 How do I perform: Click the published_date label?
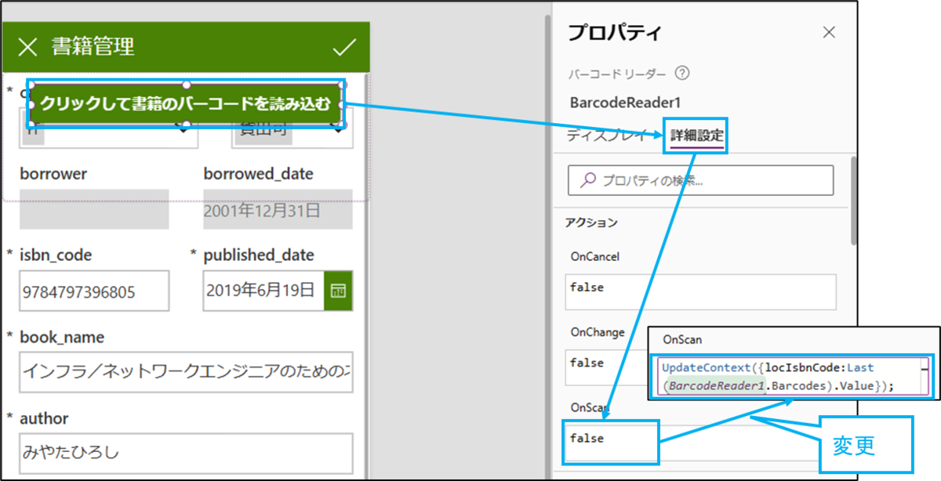[x=259, y=255]
